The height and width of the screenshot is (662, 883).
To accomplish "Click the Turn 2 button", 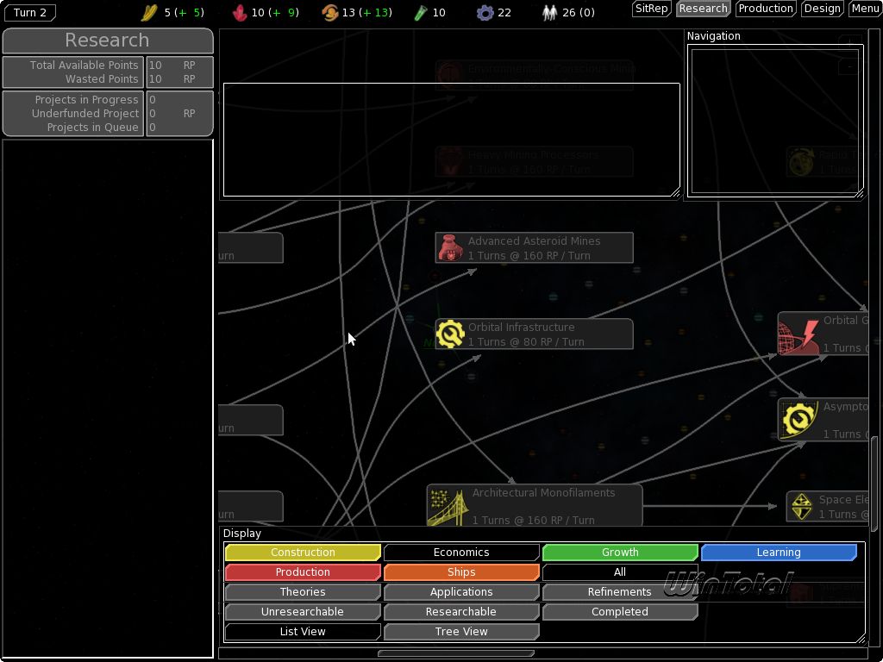I will (30, 12).
